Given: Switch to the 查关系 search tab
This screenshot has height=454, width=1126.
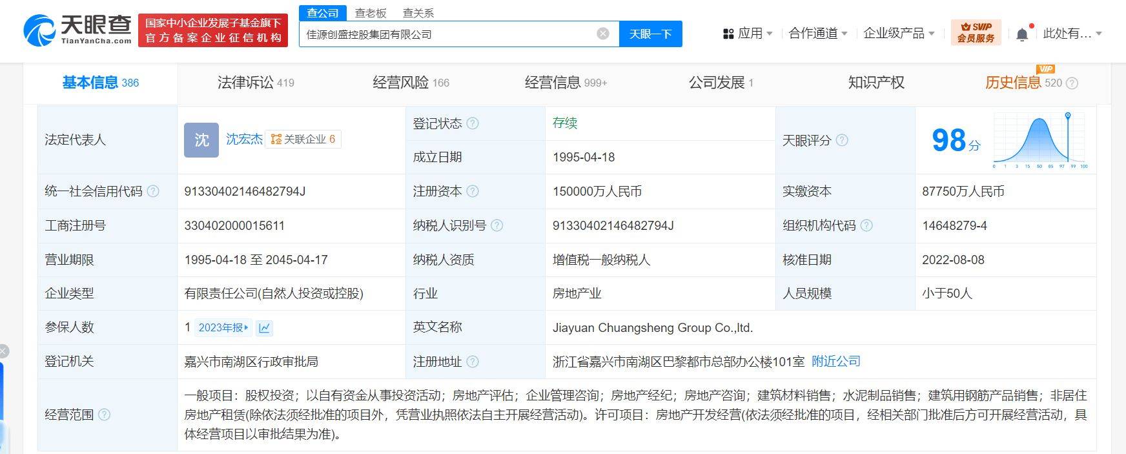Looking at the screenshot, I should point(418,13).
